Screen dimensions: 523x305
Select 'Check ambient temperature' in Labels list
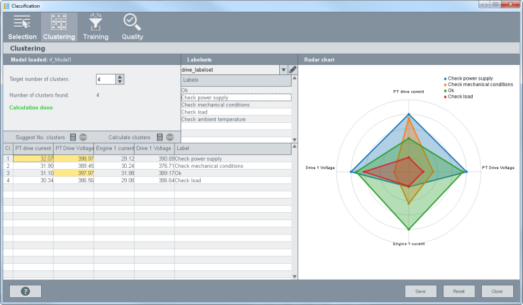pos(213,120)
